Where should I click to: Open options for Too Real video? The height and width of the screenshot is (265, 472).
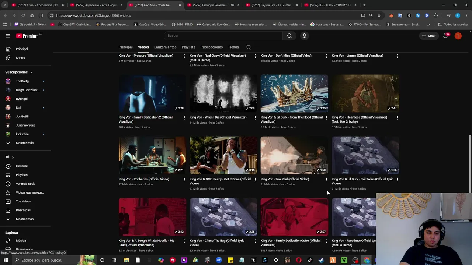(326, 180)
